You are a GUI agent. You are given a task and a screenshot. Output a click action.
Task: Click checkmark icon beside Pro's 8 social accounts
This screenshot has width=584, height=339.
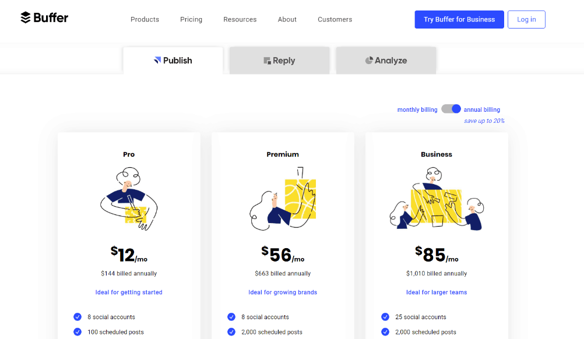click(x=78, y=317)
